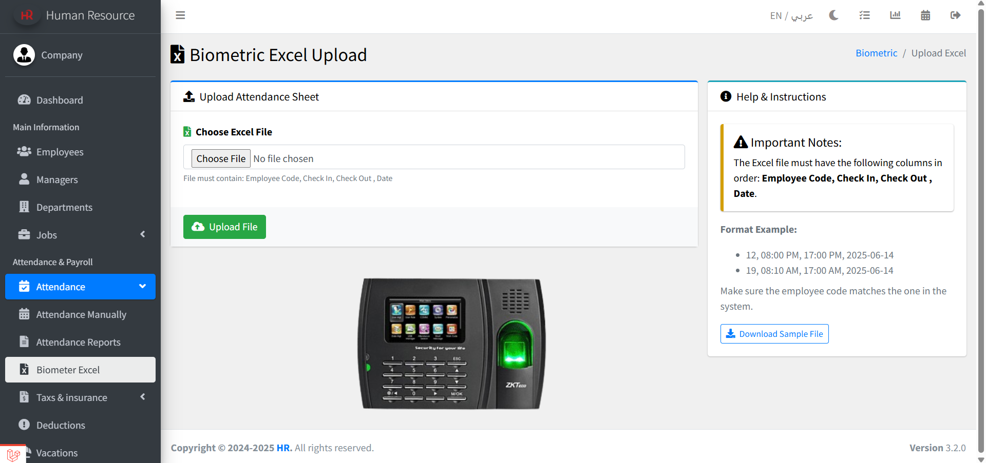
Task: Switch language with EN / عربي
Action: [791, 16]
